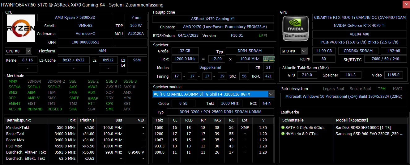Screen dimensions: 410x165
Task: Click the 7680 / 60 / 240 shader field
Action: [x=386, y=59]
